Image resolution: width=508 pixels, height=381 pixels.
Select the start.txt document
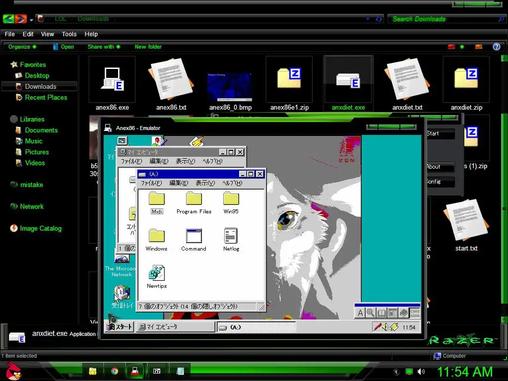[466, 225]
